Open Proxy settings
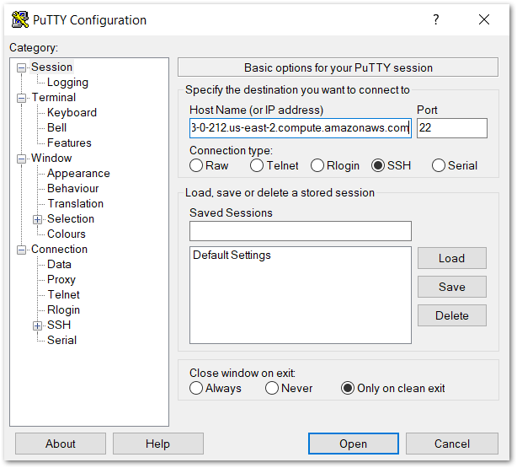 coord(61,280)
